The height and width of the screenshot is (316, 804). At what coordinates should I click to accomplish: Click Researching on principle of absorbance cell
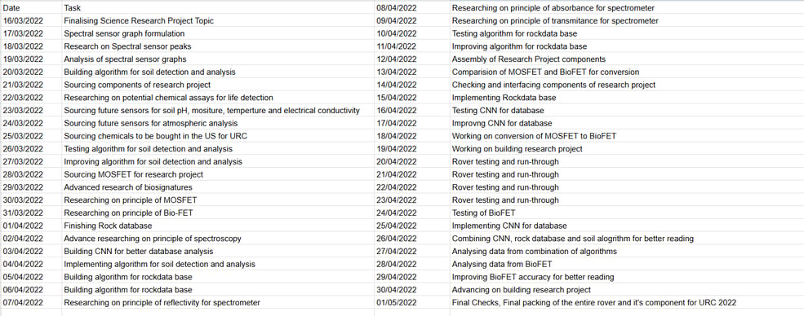(627, 7)
